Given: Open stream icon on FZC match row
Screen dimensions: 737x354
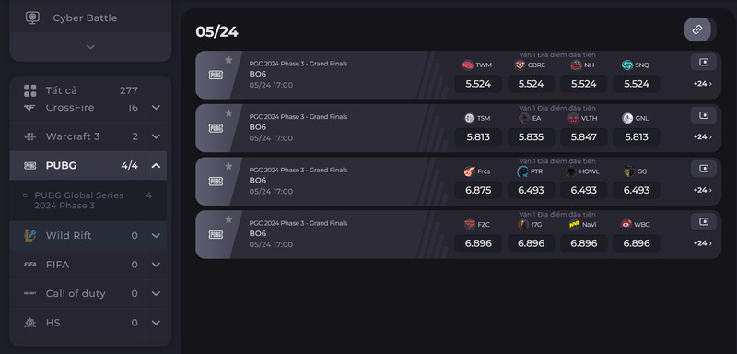Looking at the screenshot, I should [x=703, y=221].
